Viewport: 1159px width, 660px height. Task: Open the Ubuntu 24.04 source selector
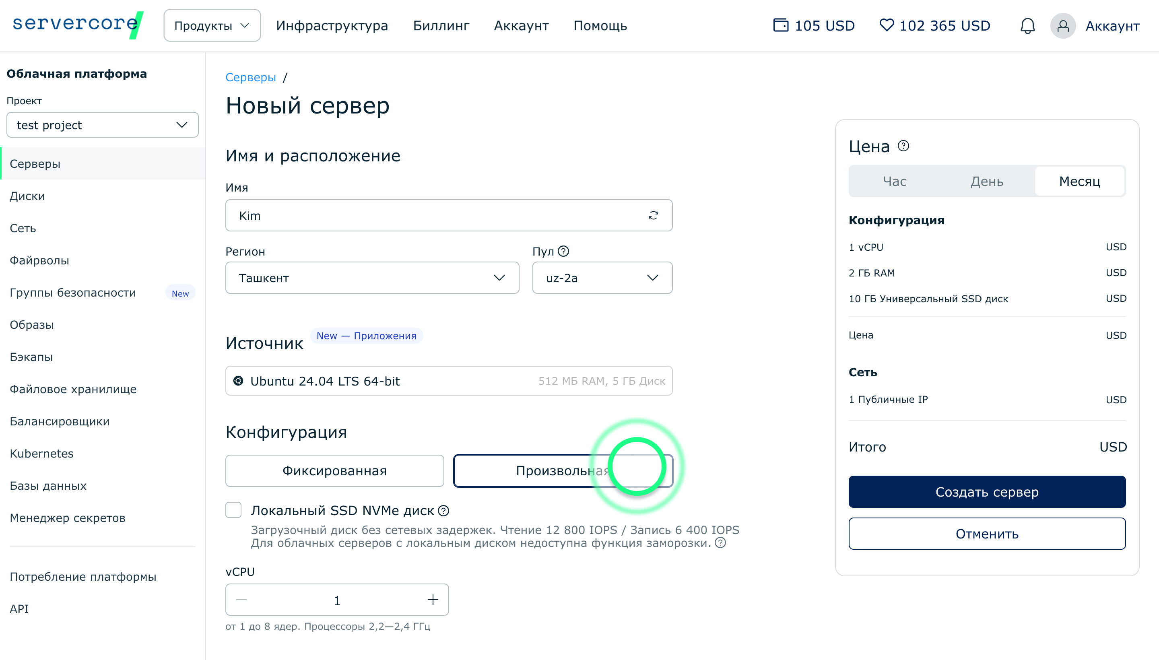click(449, 381)
